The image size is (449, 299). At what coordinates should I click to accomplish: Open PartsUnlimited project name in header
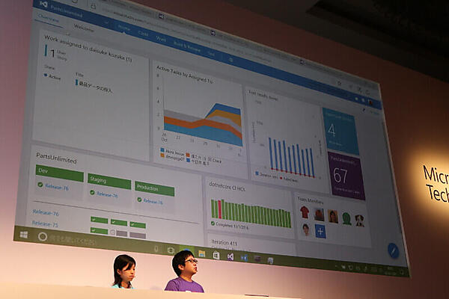pyautogui.click(x=67, y=10)
